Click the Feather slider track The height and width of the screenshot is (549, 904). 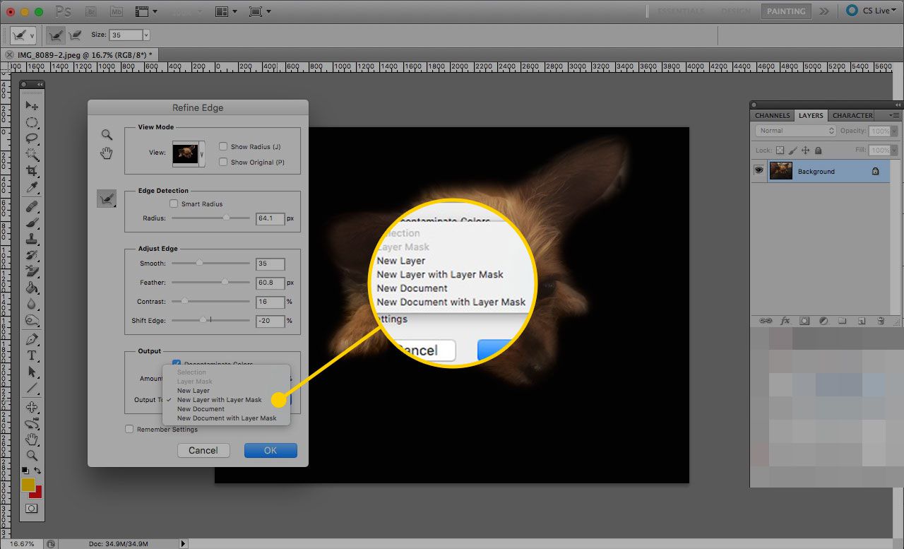point(210,282)
